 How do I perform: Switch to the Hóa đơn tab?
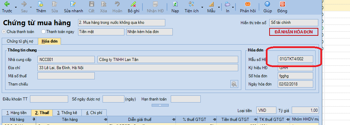(x=49, y=41)
